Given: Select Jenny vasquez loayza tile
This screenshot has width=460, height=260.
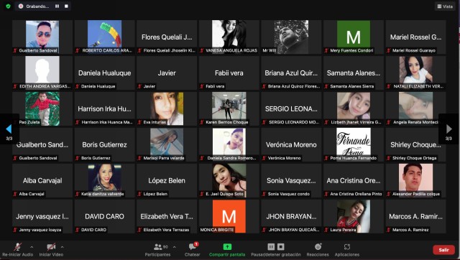Looking at the screenshot, I should [42, 217].
